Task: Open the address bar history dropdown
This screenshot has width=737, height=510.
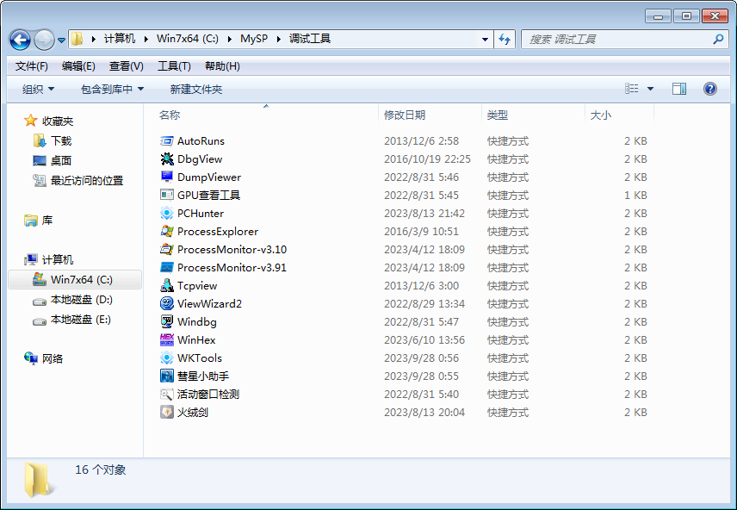Action: tap(485, 39)
